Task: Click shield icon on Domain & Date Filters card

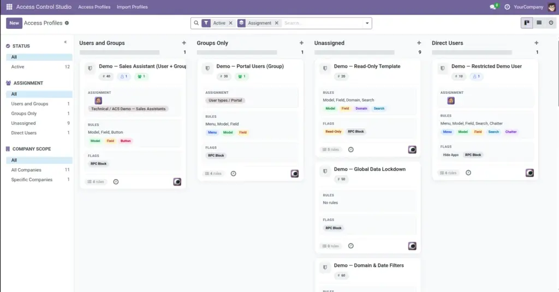Action: coord(325,267)
